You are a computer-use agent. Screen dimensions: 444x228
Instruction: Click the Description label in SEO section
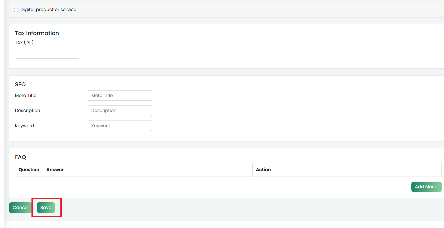coord(28,111)
